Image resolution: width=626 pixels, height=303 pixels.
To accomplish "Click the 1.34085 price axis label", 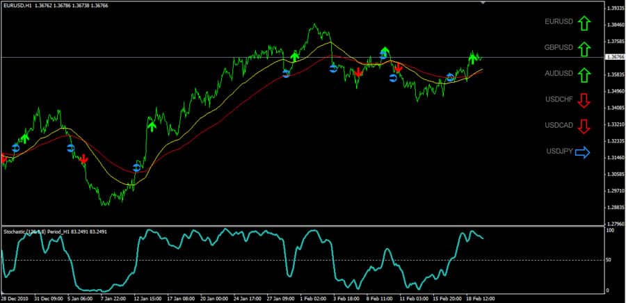I will click(x=616, y=108).
